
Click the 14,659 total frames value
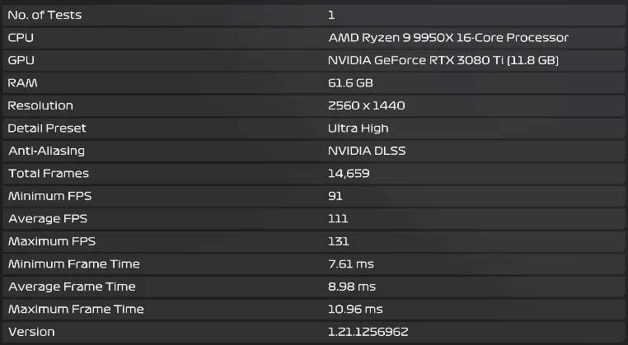point(349,174)
